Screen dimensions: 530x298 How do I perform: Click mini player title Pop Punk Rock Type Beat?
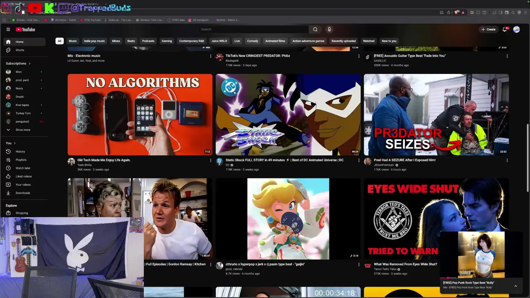click(x=469, y=283)
